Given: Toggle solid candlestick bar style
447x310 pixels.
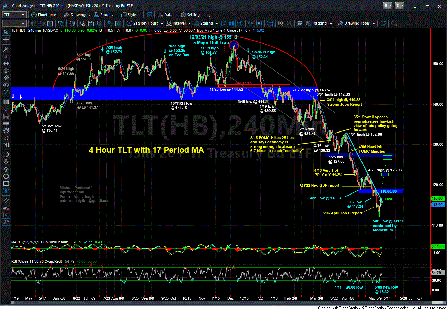Looking at the screenshot, I should pos(232,24).
